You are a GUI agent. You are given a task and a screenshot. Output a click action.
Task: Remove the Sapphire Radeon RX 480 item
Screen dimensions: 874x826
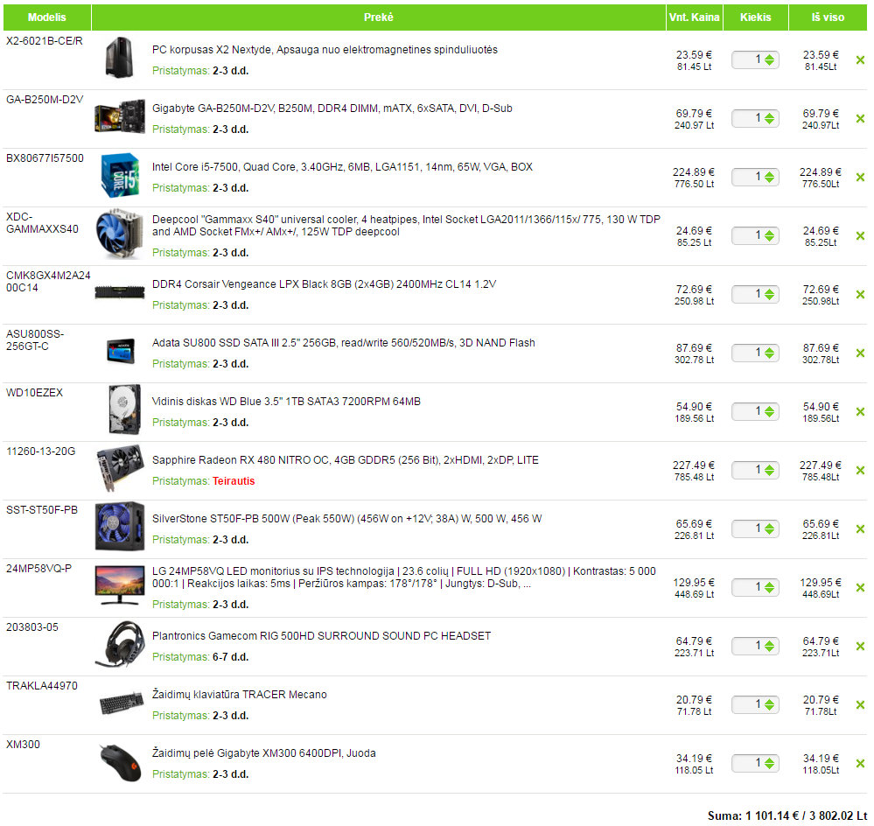point(860,471)
